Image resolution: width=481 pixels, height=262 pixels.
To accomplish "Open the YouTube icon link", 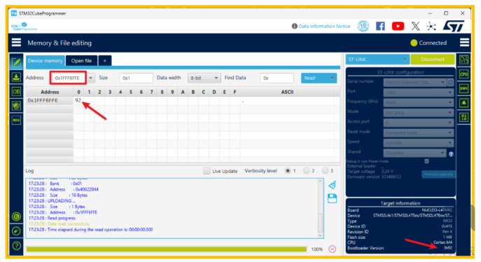I will pos(398,26).
